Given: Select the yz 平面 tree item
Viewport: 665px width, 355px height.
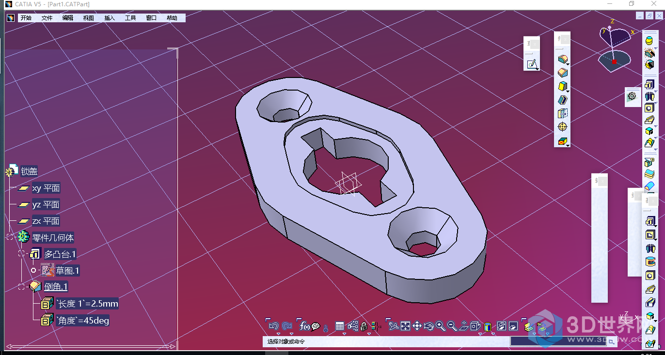Looking at the screenshot, I should point(46,204).
